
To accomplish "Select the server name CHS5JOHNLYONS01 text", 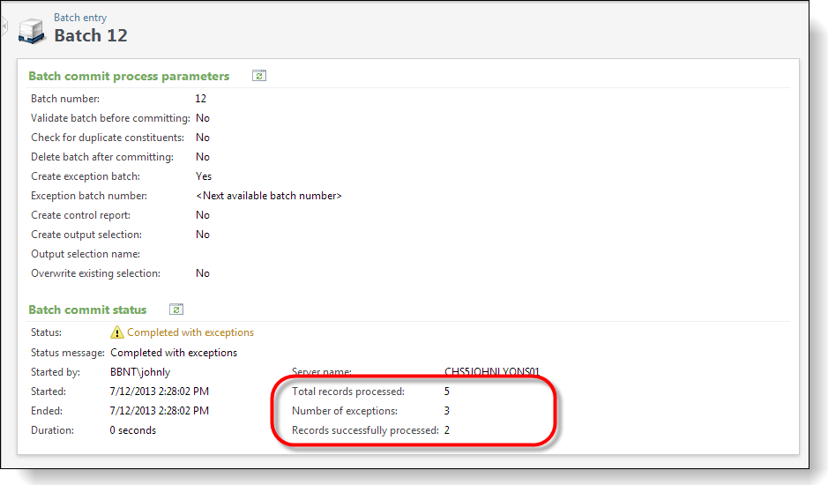I will pos(492,371).
